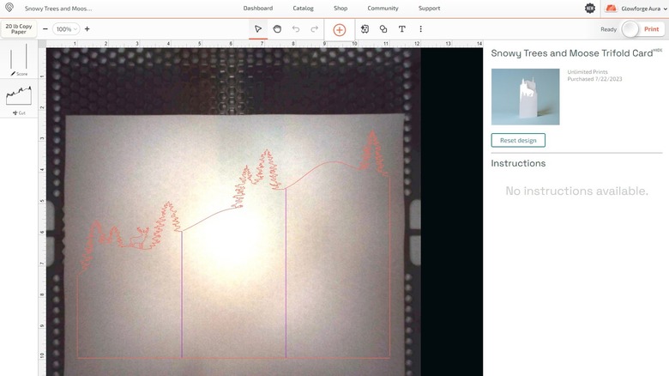Open the Community link

click(383, 9)
